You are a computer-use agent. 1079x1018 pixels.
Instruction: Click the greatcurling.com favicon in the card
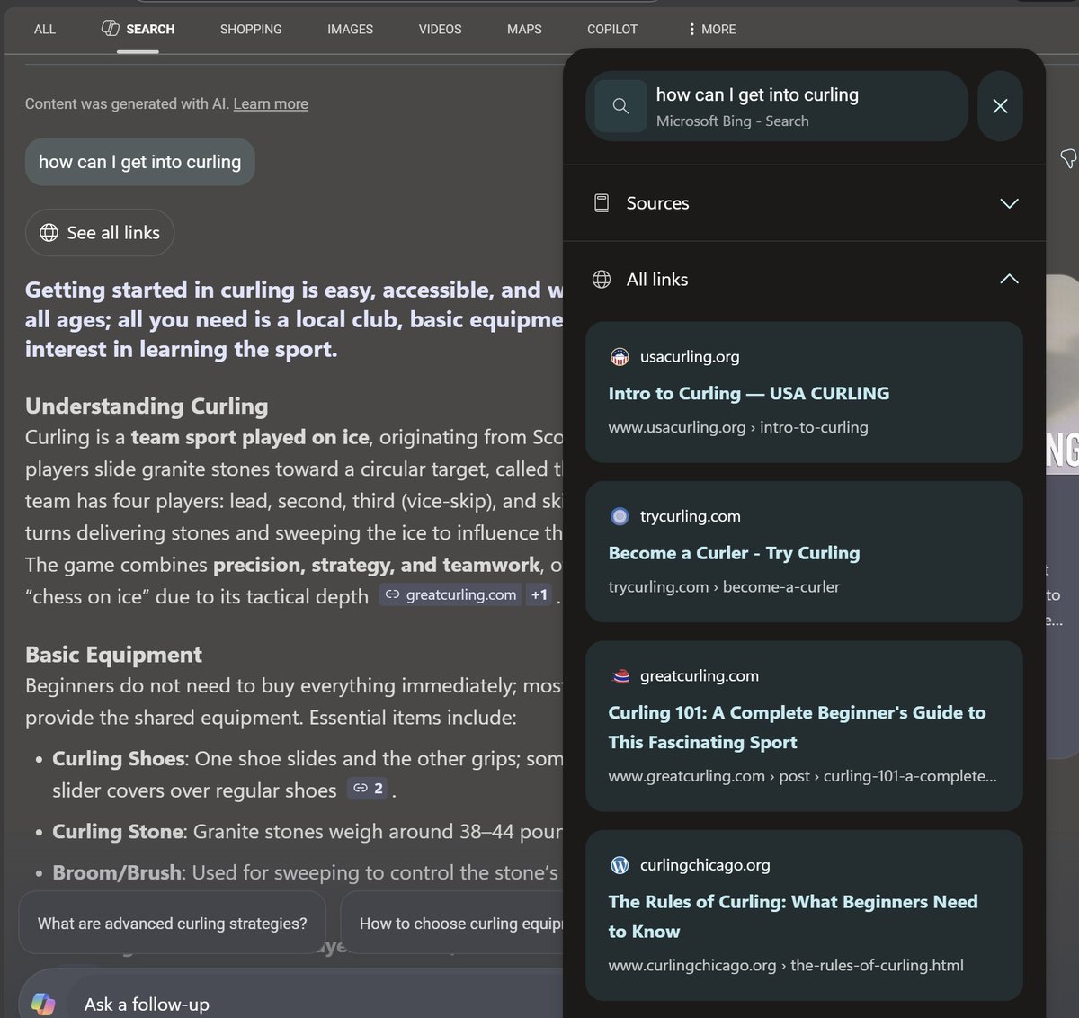pyautogui.click(x=620, y=676)
